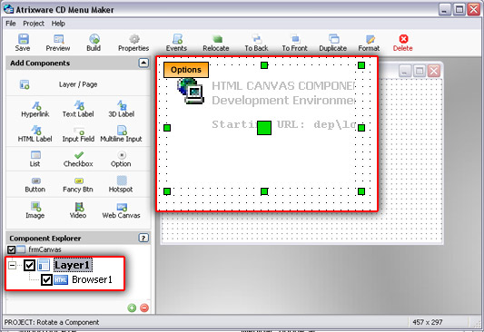Screen dimensions: 484x332
Task: Open the Format toolbar item
Action: [370, 43]
